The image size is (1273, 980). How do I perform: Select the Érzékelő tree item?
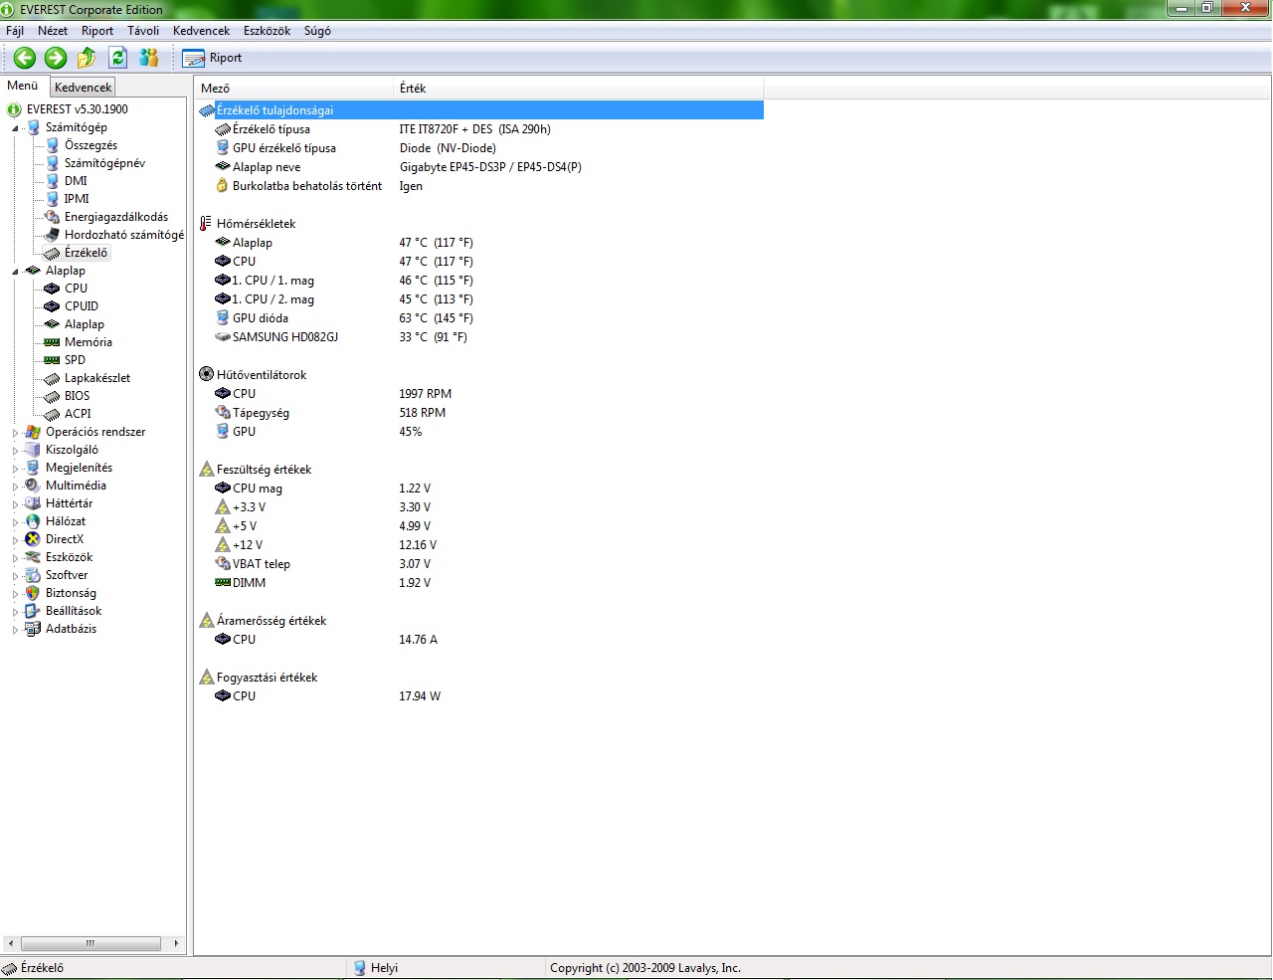(86, 253)
